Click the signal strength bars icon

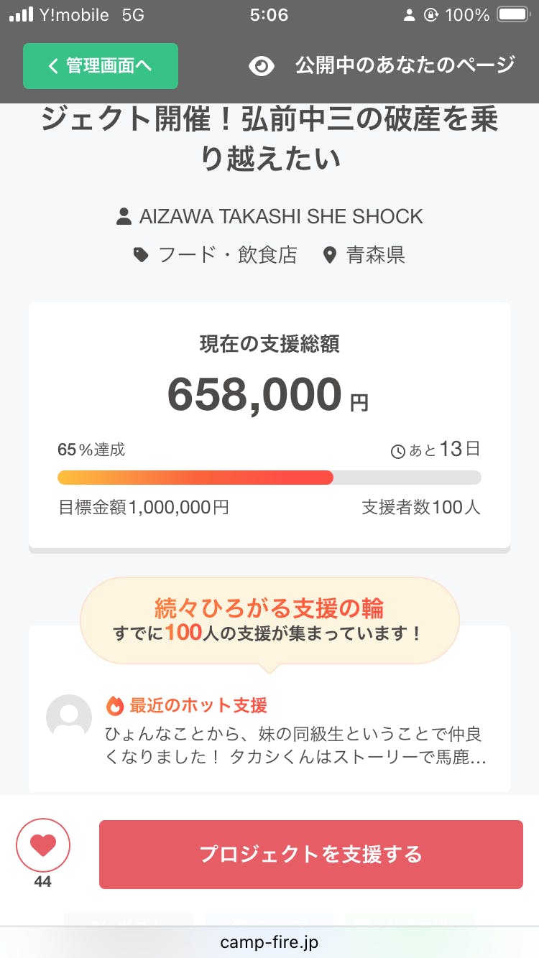22,15
